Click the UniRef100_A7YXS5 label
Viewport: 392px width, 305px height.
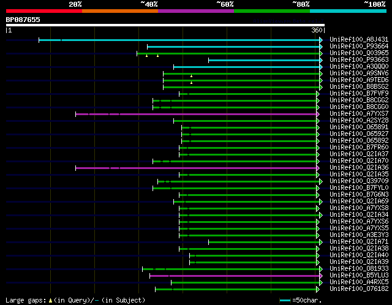coord(359,228)
